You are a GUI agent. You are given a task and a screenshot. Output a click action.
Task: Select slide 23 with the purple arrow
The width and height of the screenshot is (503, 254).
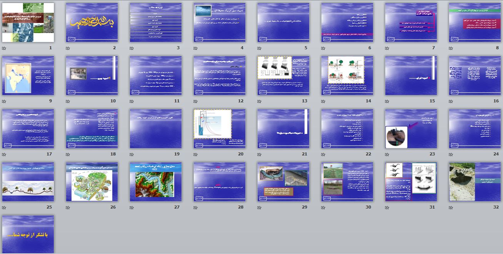click(x=411, y=129)
